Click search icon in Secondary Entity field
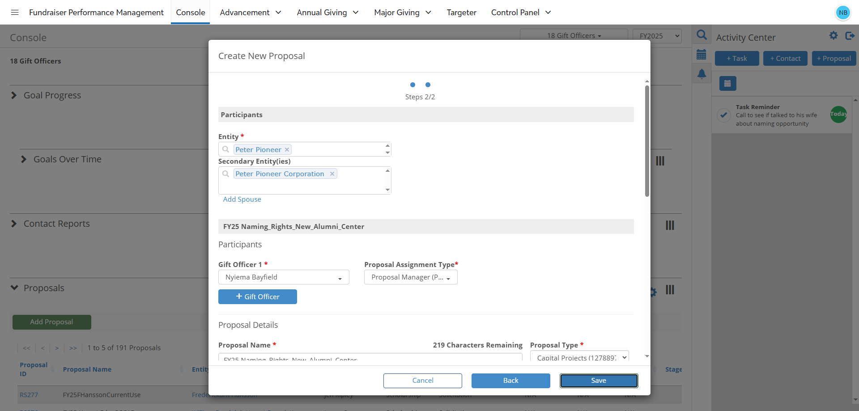The height and width of the screenshot is (411, 859). [226, 174]
